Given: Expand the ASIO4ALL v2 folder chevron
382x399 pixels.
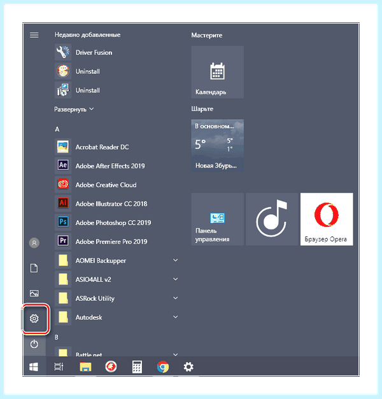Looking at the screenshot, I should [175, 279].
